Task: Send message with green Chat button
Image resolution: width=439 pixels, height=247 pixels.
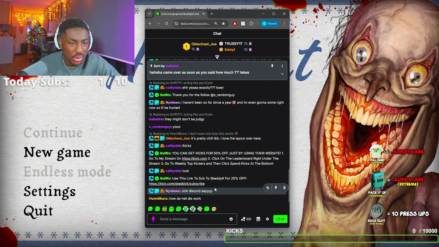Action: click(x=280, y=219)
